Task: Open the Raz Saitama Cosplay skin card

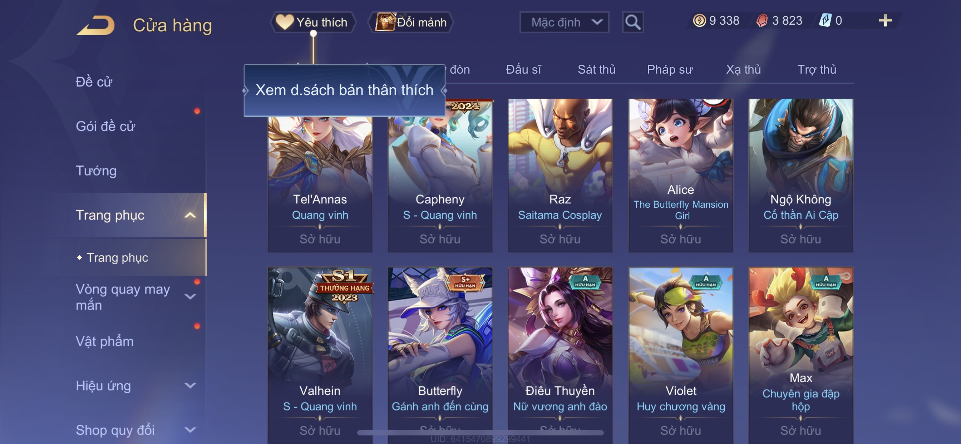Action: pyautogui.click(x=560, y=176)
